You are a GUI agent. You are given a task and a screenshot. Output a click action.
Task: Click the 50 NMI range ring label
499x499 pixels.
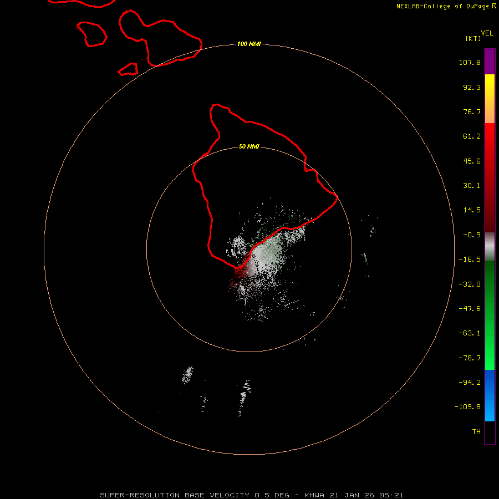click(249, 146)
